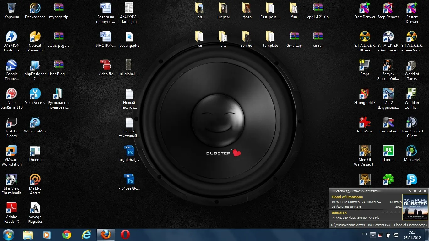Image resolution: width=429 pixels, height=241 pixels.
Task: Launch TeamSpeak 3 Client
Action: [x=412, y=127]
